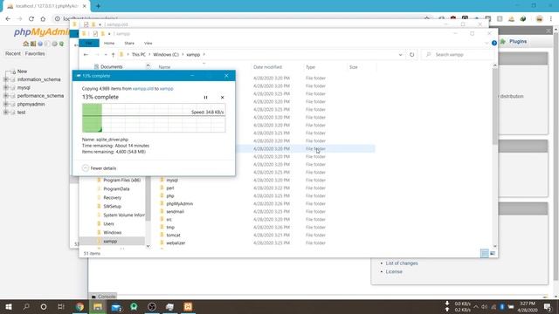This screenshot has width=559, height=314.
Task: Sort by Date modified column header
Action: (267, 67)
